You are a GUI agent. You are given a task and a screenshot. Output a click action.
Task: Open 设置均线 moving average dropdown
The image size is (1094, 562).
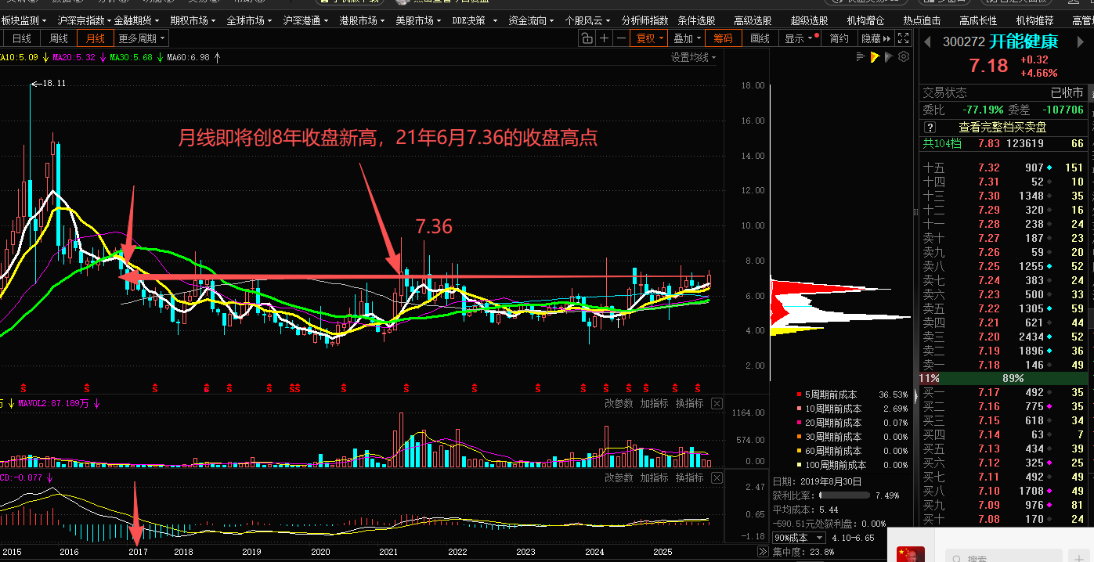[x=693, y=57]
